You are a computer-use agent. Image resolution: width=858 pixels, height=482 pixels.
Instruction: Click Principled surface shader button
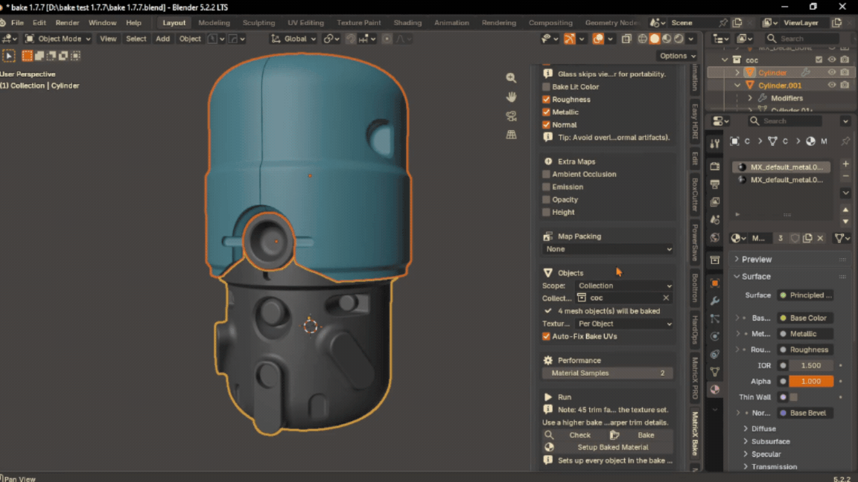tap(805, 295)
